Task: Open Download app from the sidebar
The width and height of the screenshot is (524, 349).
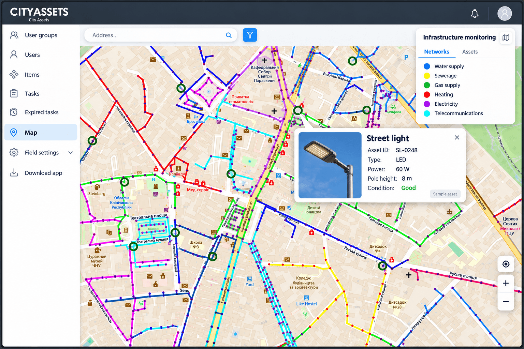Action: click(41, 173)
